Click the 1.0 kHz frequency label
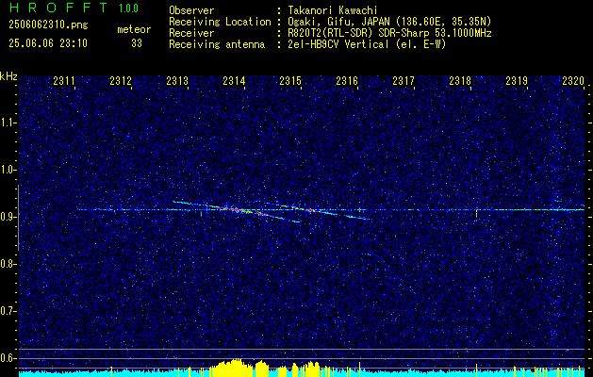Viewport: 593px width, 377px height. pos(8,170)
